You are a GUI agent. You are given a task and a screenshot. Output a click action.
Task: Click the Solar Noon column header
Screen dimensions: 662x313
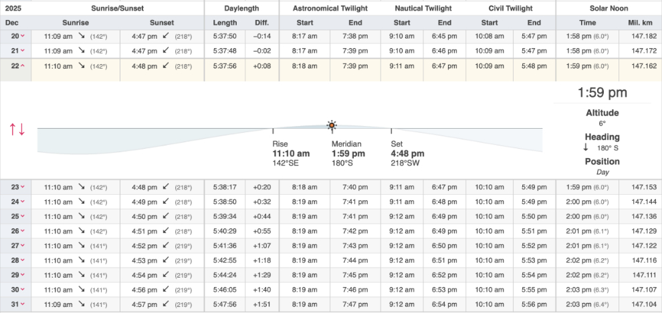coord(609,8)
